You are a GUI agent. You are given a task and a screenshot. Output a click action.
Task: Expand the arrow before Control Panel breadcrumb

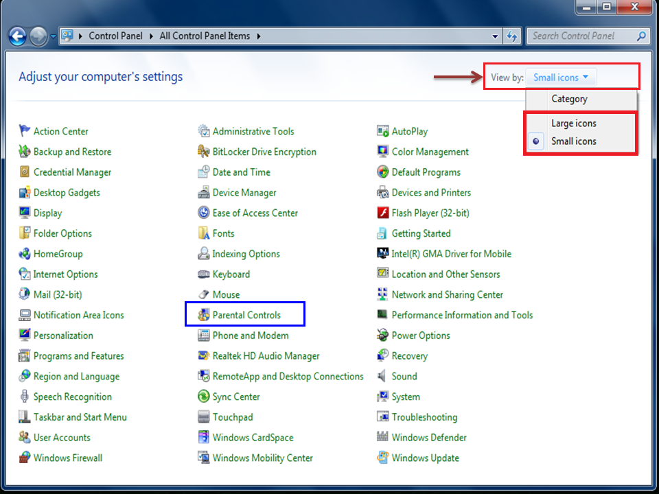80,36
